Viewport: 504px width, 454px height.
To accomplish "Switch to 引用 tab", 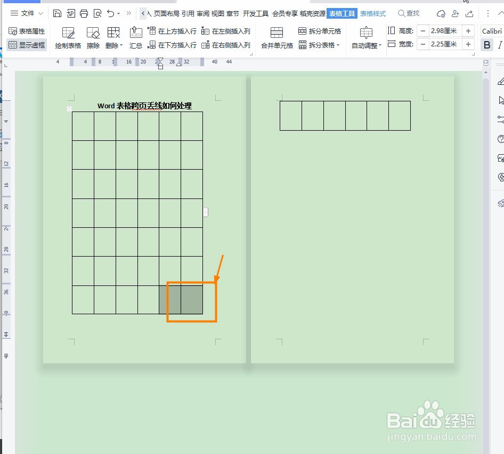I will (x=188, y=13).
